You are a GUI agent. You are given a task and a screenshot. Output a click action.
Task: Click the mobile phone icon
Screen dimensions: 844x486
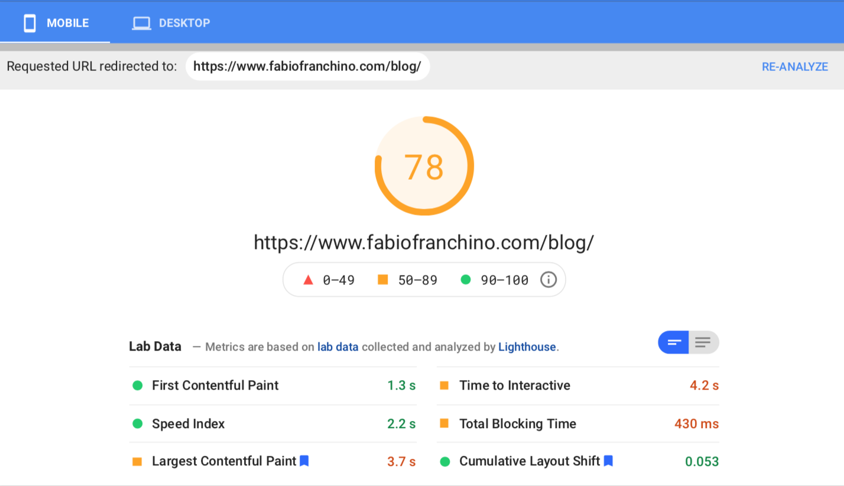[30, 23]
